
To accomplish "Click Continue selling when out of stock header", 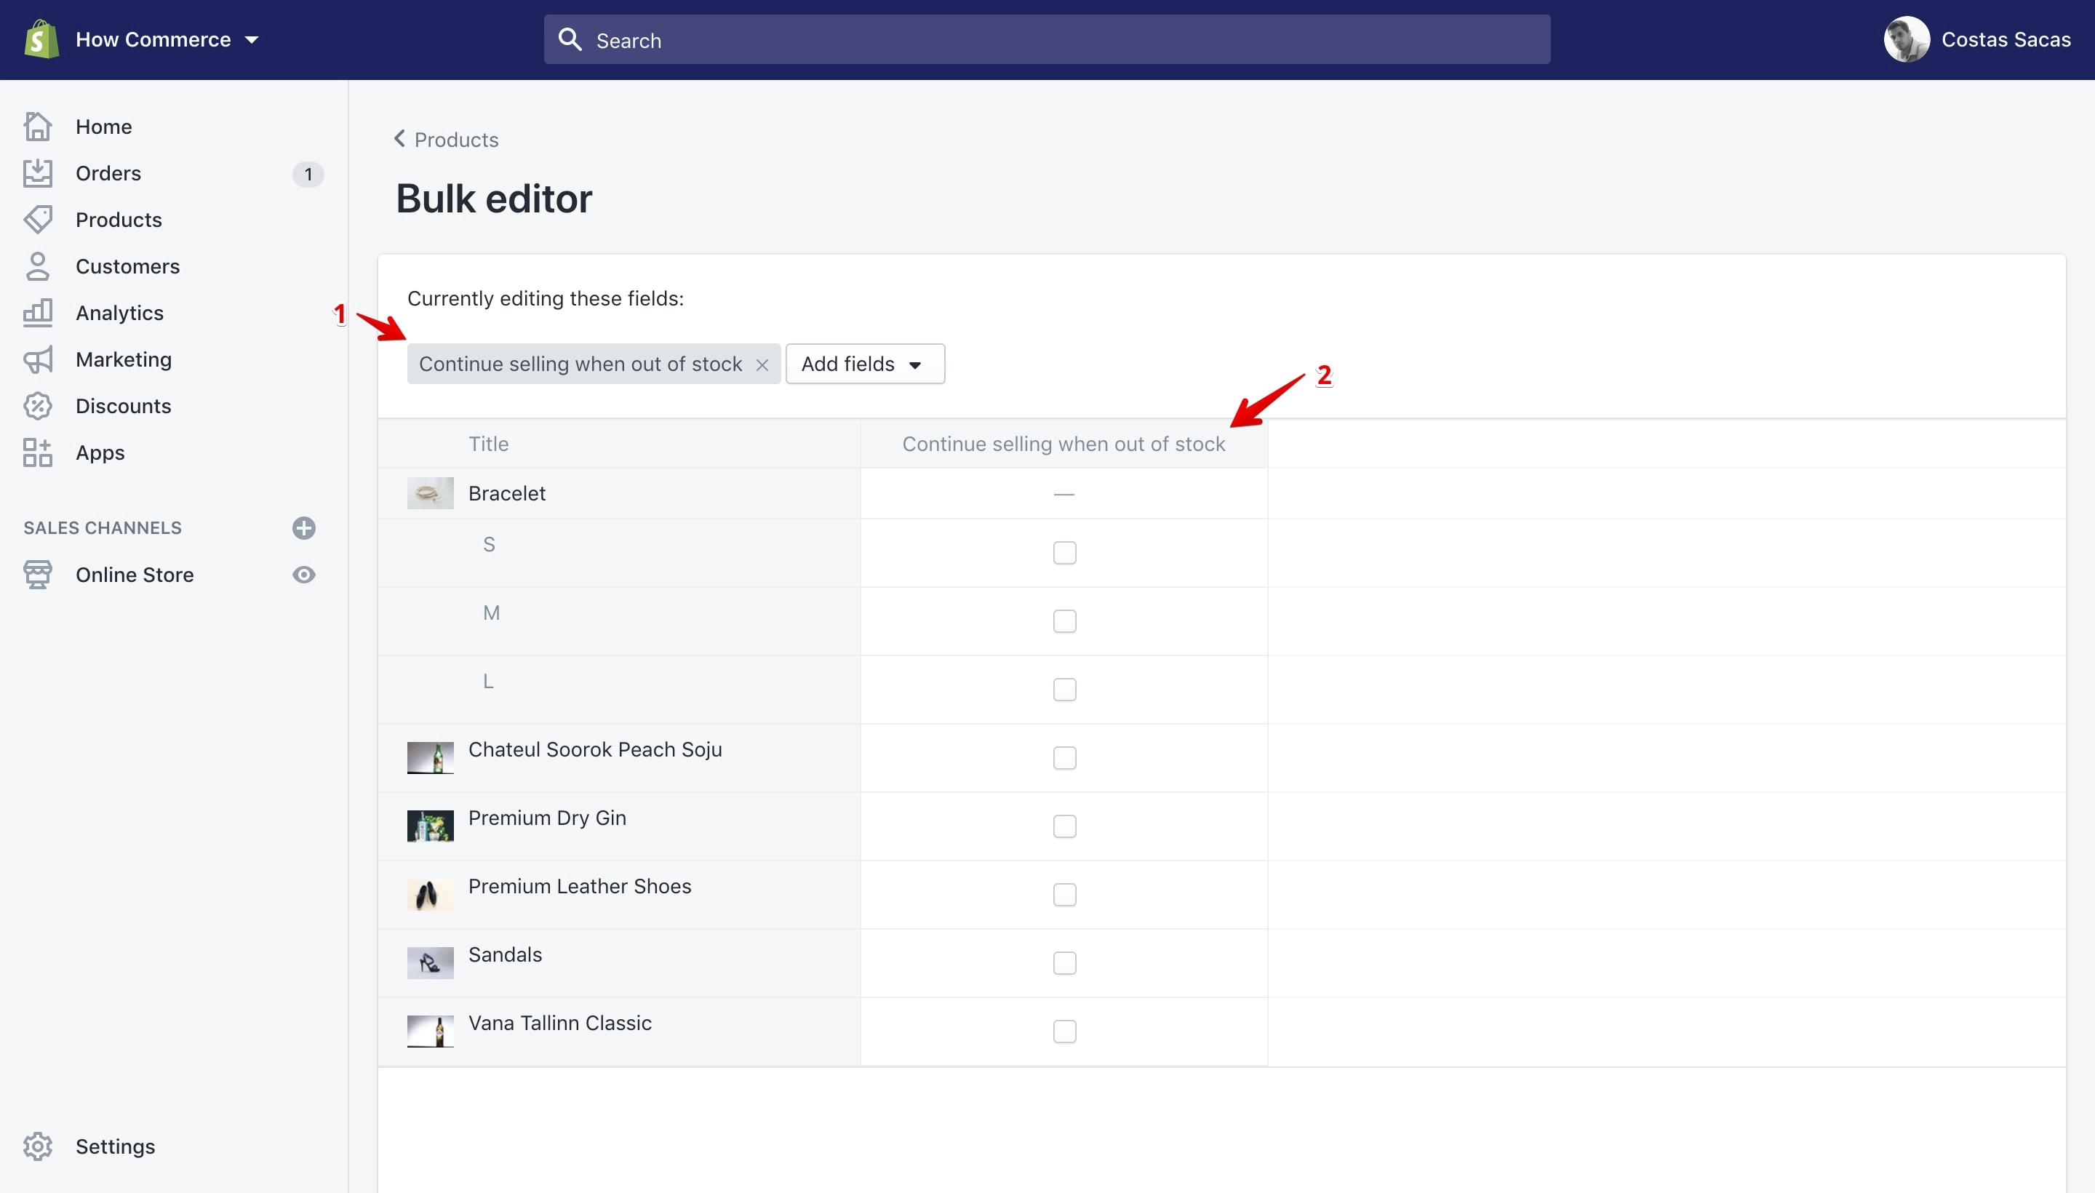I will [x=1064, y=444].
